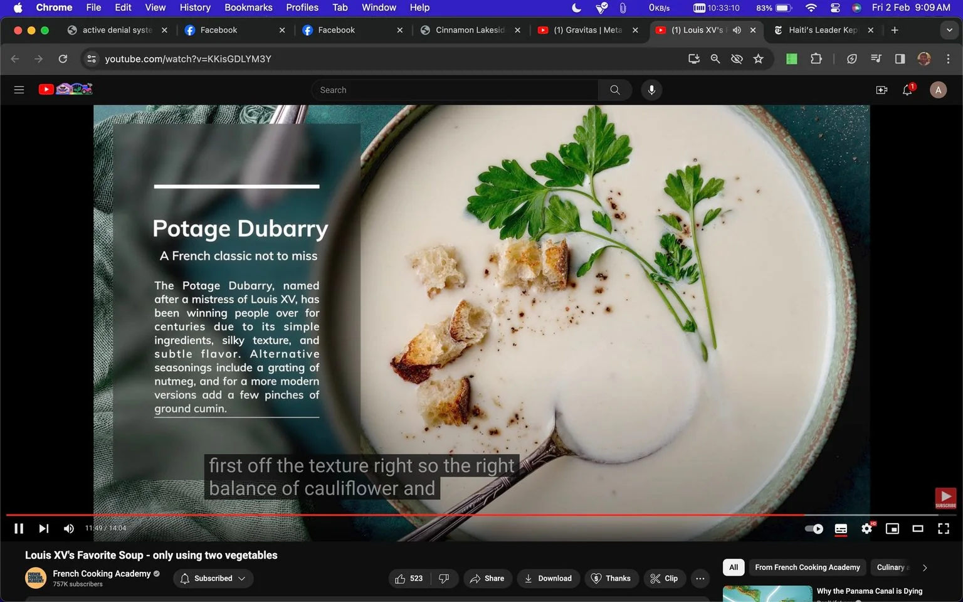Screen dimensions: 963x602
Task: Select the All filter chip
Action: coord(734,567)
